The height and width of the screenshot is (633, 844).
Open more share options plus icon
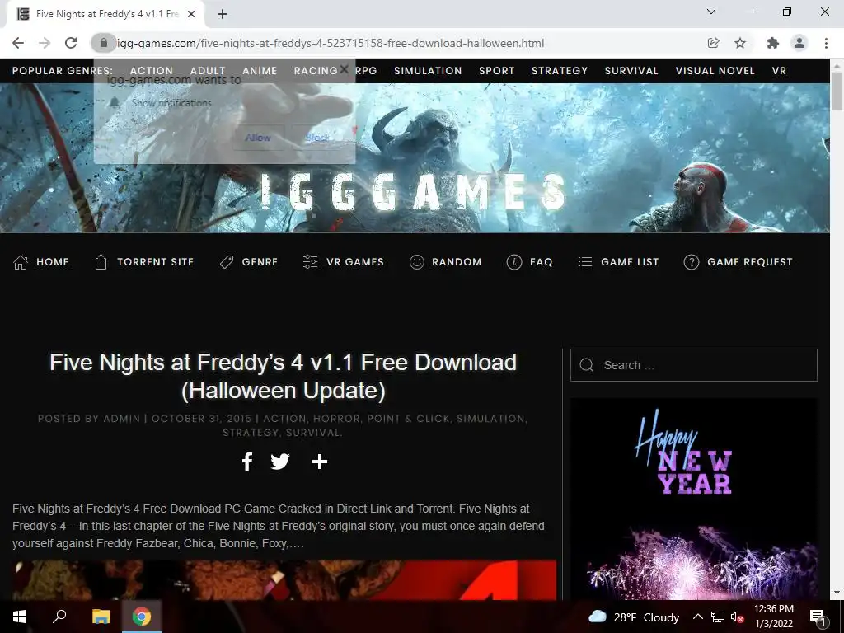(x=320, y=462)
